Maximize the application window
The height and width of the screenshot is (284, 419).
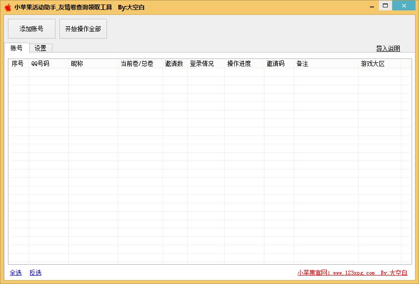pyautogui.click(x=385, y=5)
